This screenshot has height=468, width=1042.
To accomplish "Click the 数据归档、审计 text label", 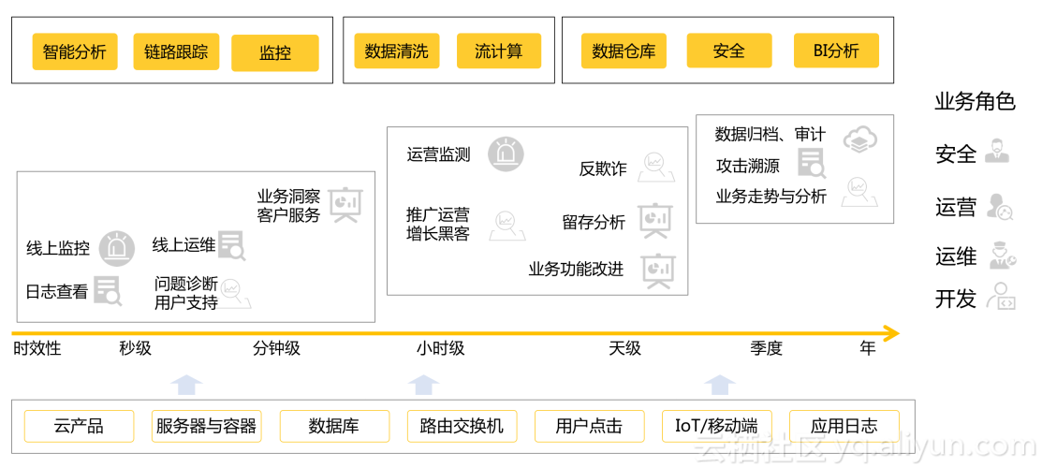I will tap(770, 135).
